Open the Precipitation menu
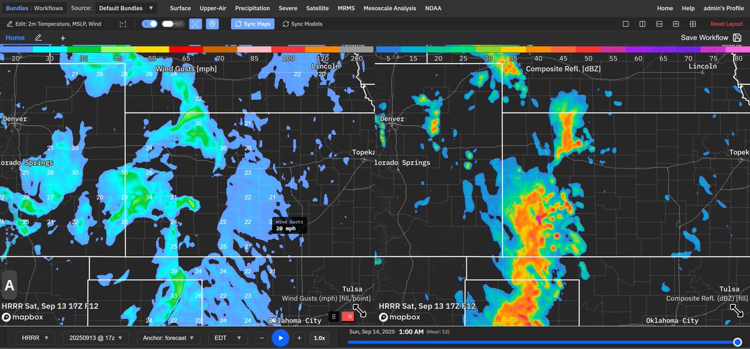This screenshot has width=750, height=349. pos(252,8)
